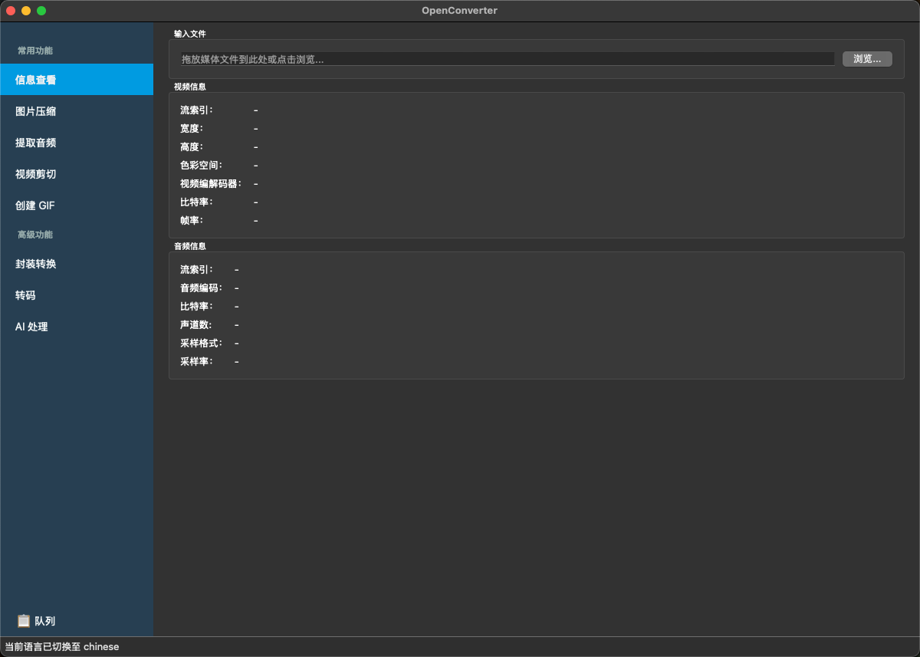
Task: Click the OpenConverter window title
Action: coord(459,11)
